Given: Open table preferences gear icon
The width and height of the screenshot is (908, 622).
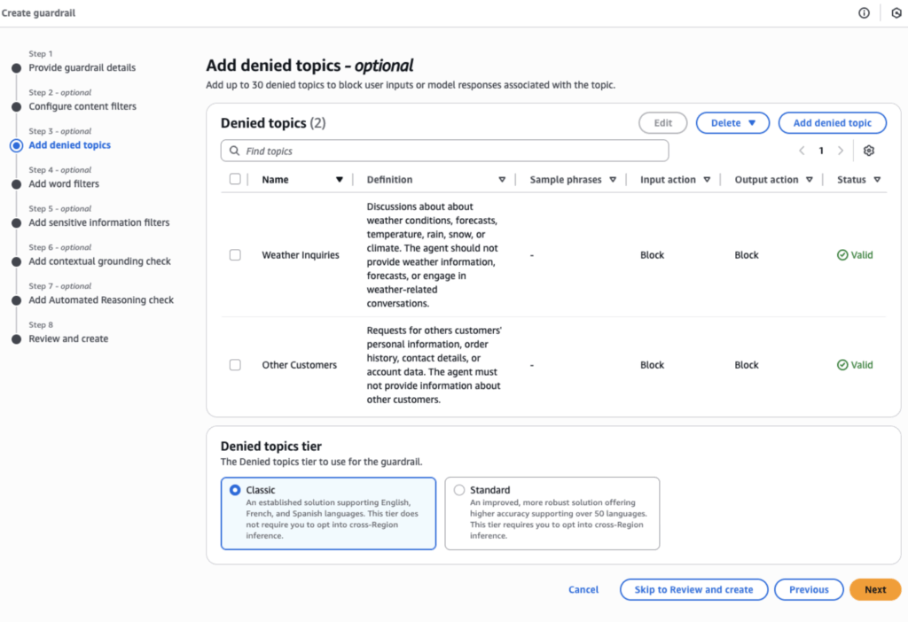Looking at the screenshot, I should [868, 151].
